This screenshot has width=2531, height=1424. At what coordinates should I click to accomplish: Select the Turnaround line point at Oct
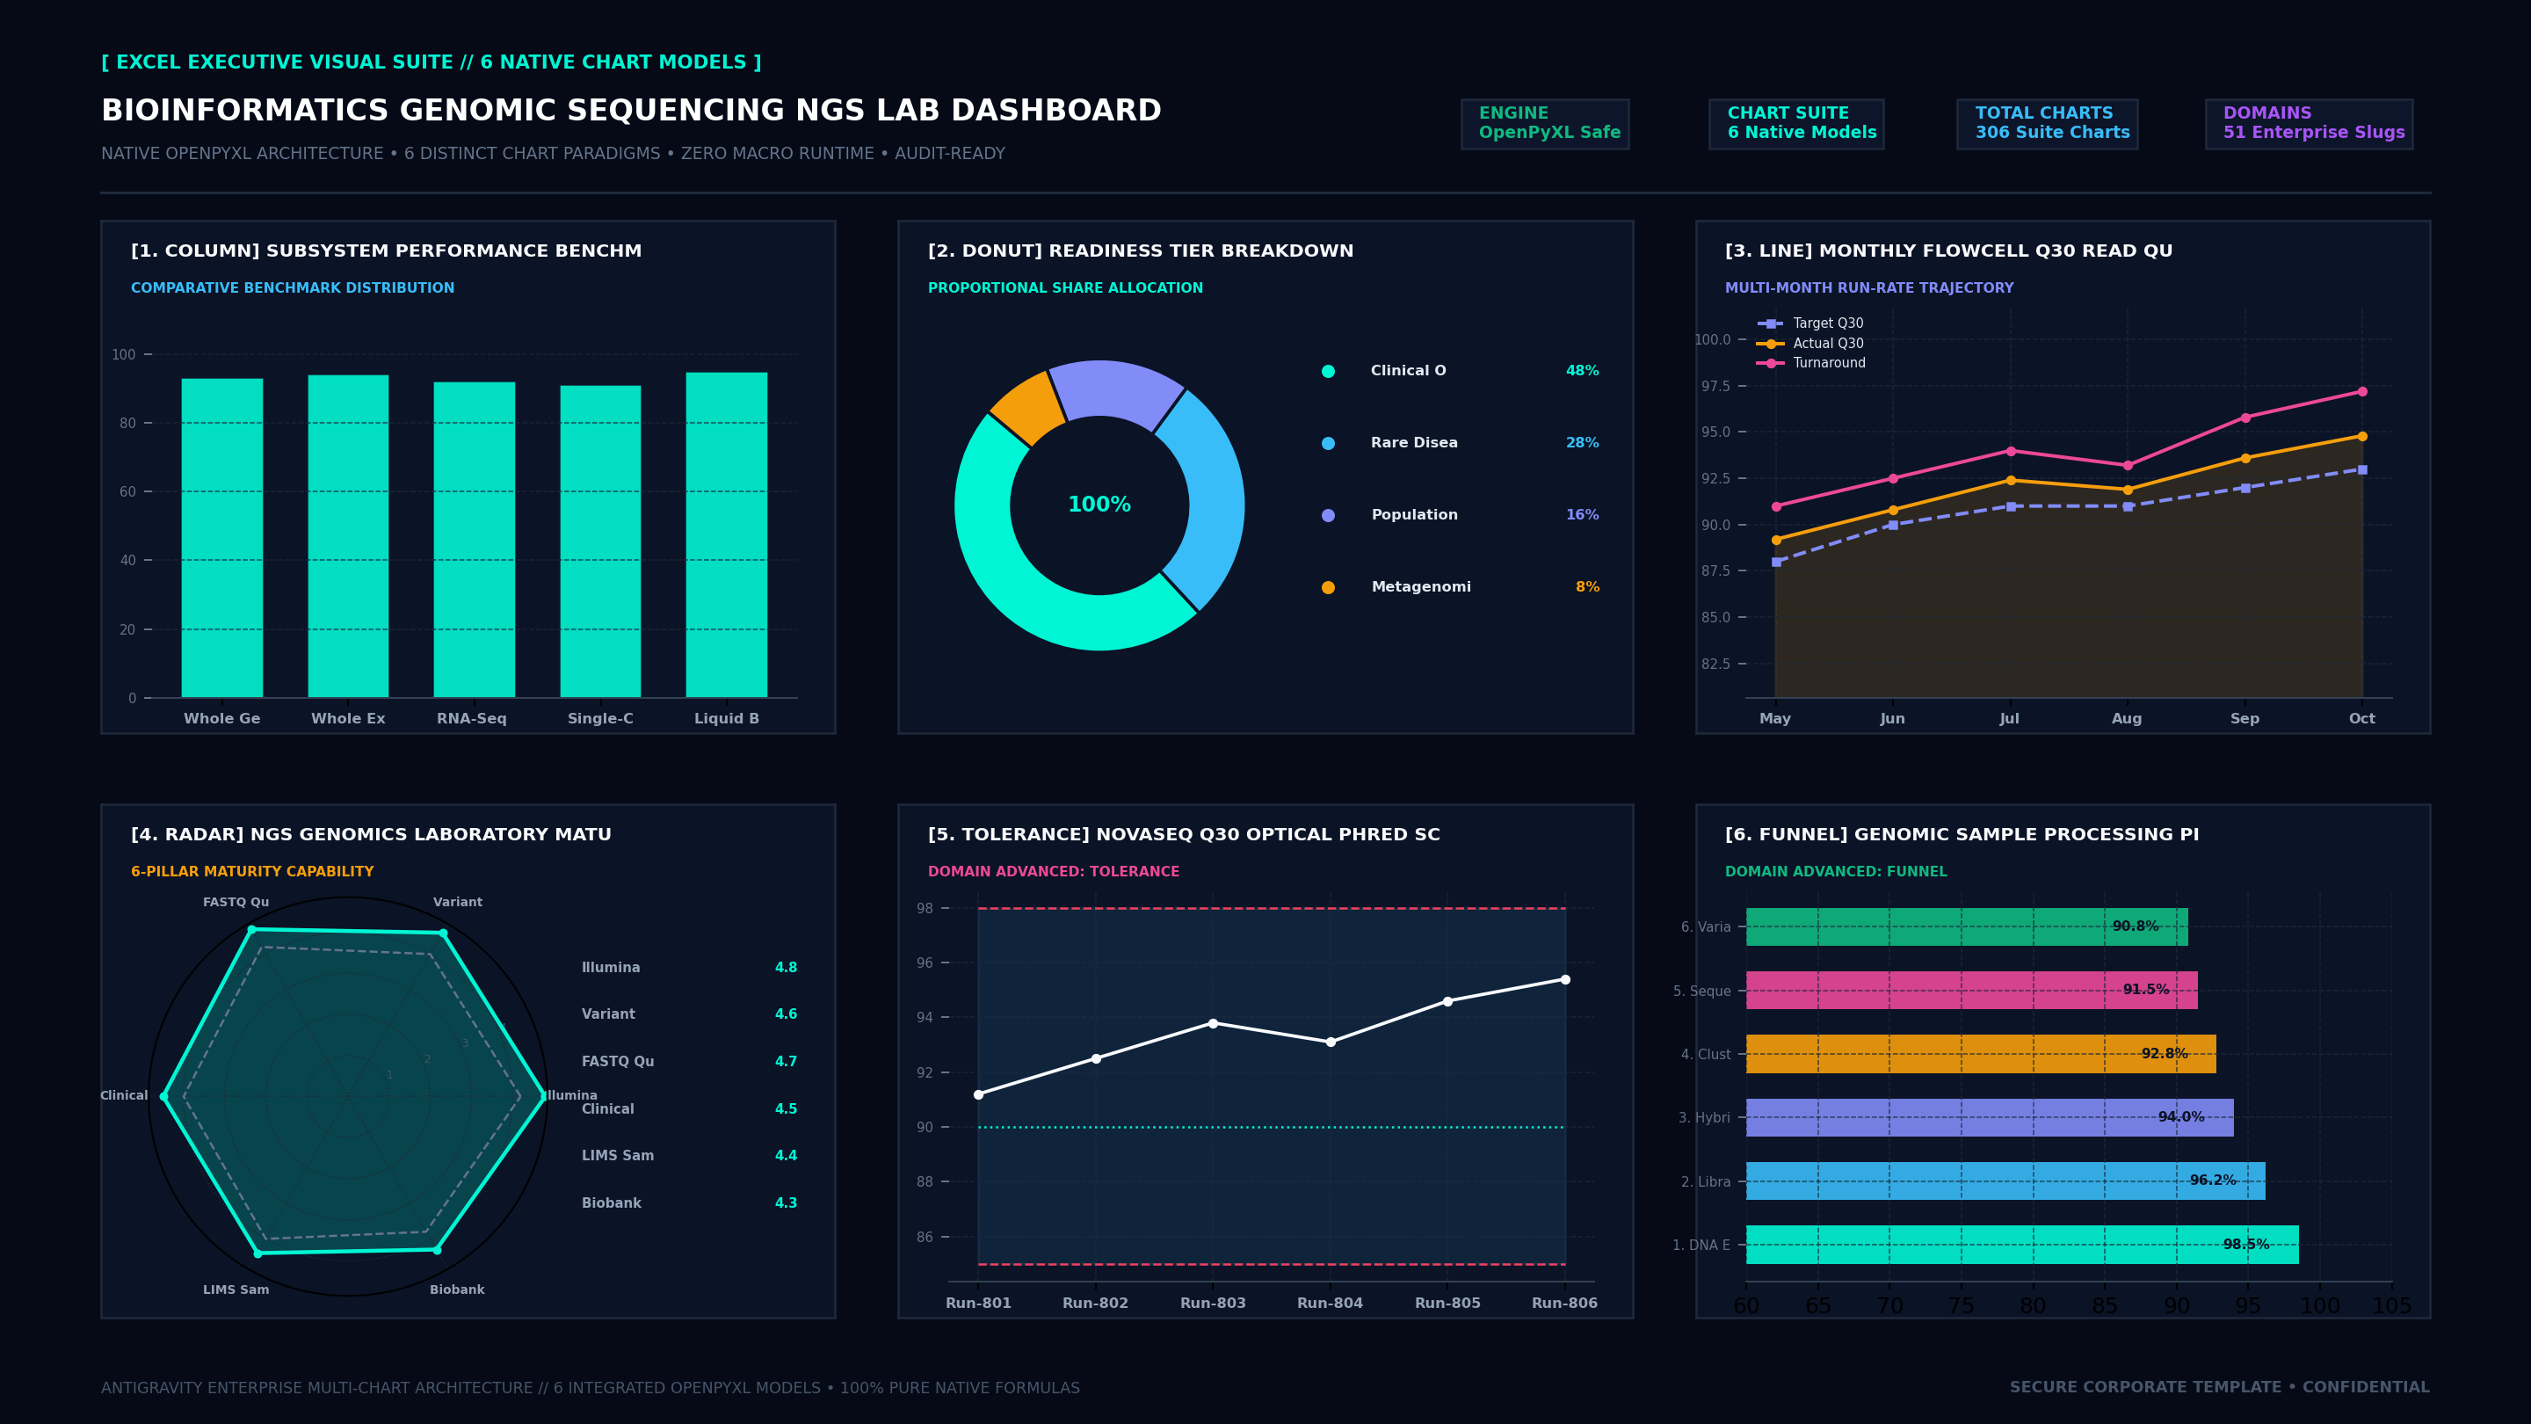2362,391
